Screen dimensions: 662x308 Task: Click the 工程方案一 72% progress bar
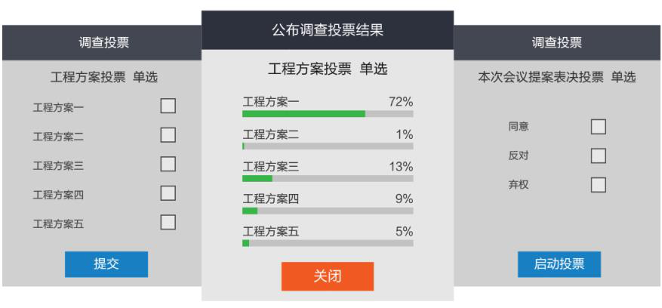click(328, 114)
